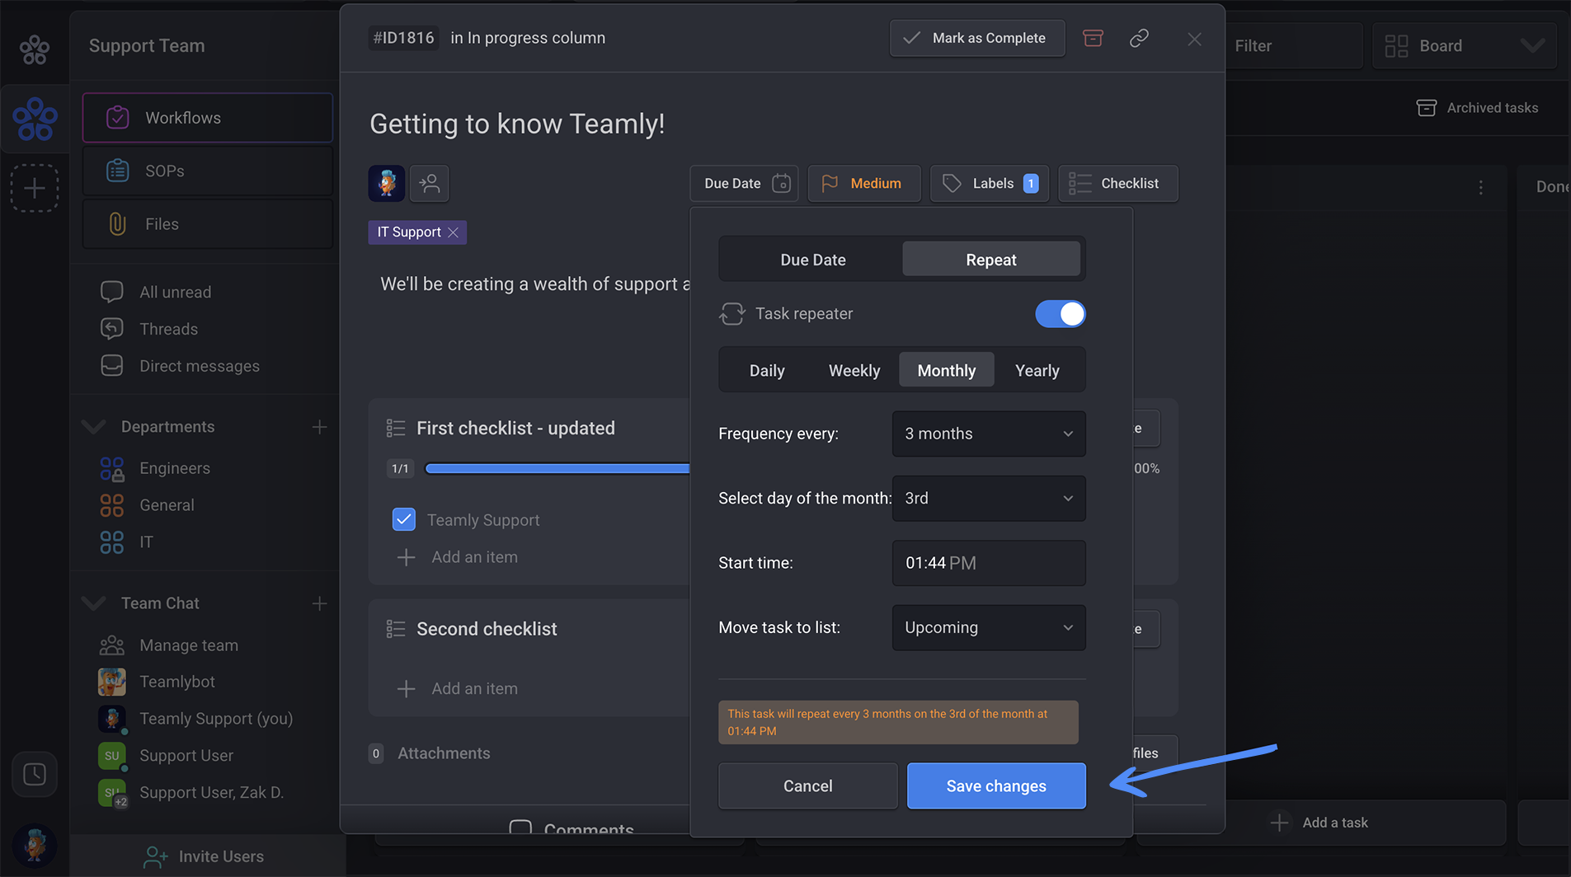1571x877 pixels.
Task: Uncheck the Teamly Support checklist item
Action: coord(403,519)
